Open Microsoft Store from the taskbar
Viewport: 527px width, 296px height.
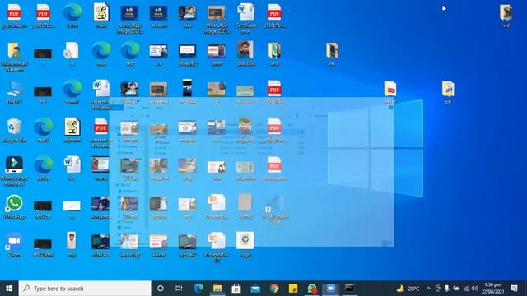coord(236,289)
